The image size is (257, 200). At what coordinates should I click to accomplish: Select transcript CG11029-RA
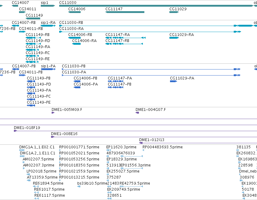tap(174, 38)
